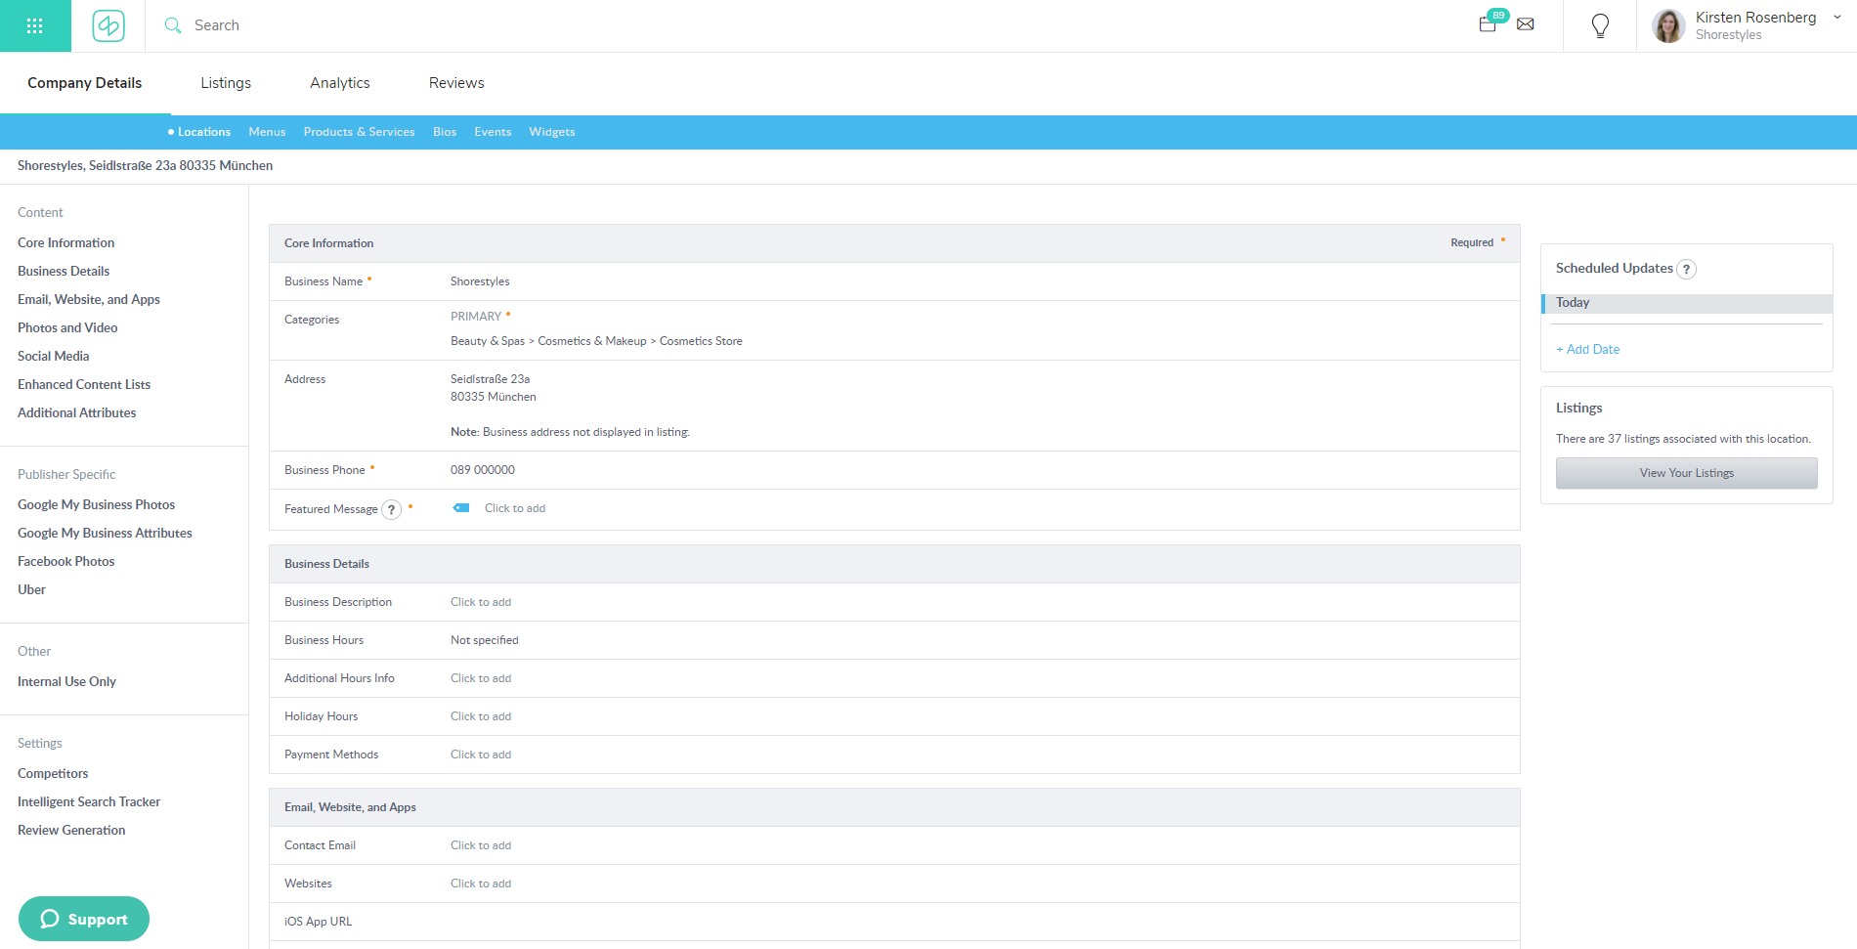Open Internal Use Only link

pos(66,681)
